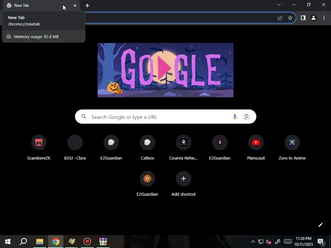This screenshot has height=248, width=331.
Task: Bookmark this tab with the star icon
Action: [290, 18]
